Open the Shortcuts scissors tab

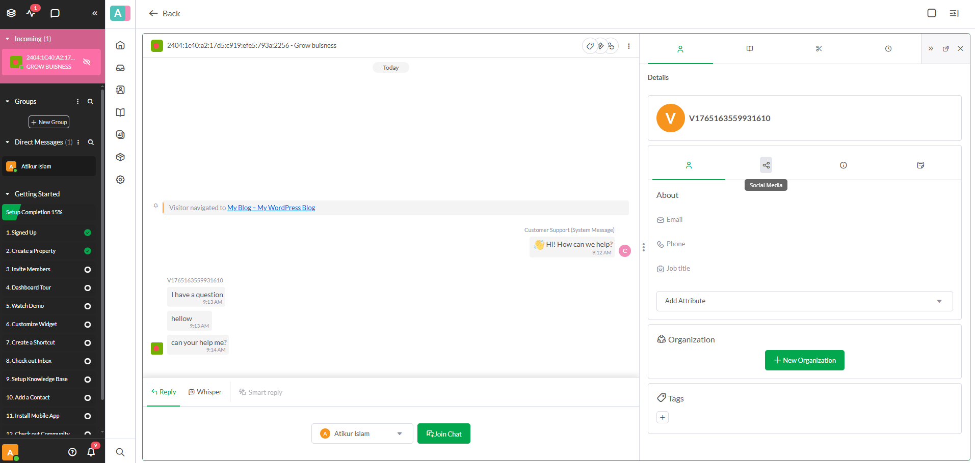(x=819, y=49)
